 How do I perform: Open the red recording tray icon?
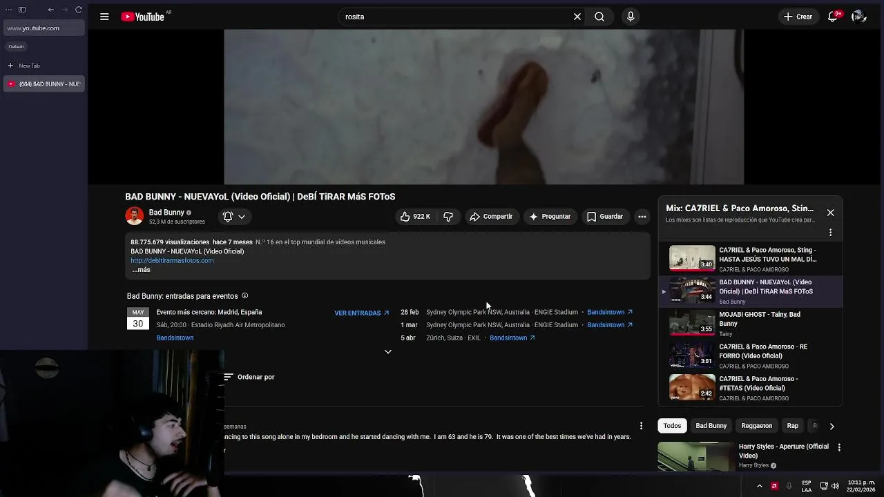pos(774,486)
